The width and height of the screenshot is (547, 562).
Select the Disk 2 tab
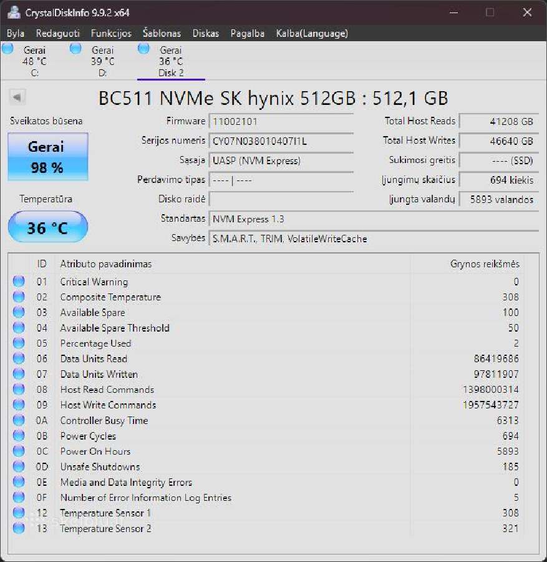tap(171, 61)
